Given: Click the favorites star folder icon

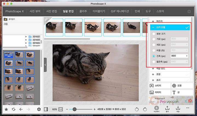Looking at the screenshot, I should click(5, 19).
